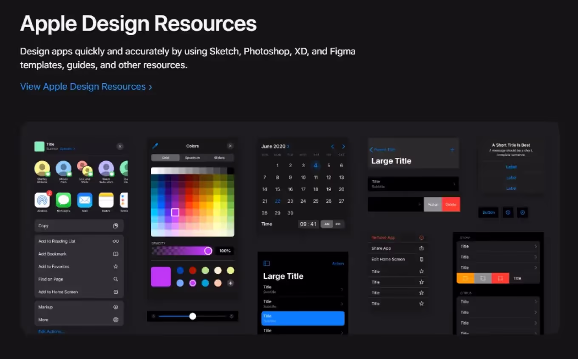
Task: Go back using Parent Title chevron
Action: [371, 150]
